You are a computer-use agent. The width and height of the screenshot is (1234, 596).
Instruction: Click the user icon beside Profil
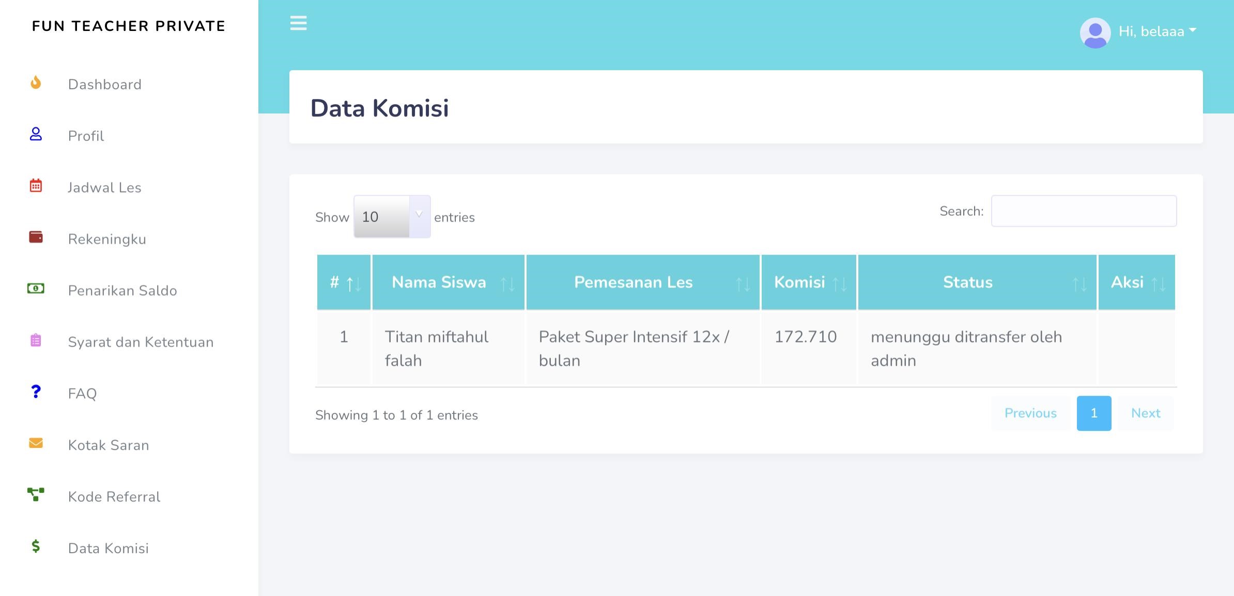click(x=36, y=134)
